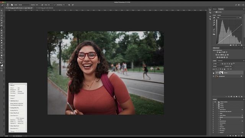The height and width of the screenshot is (138, 245).
Task: Toggle checkmark for Default Actions set
Action: [x=213, y=102]
